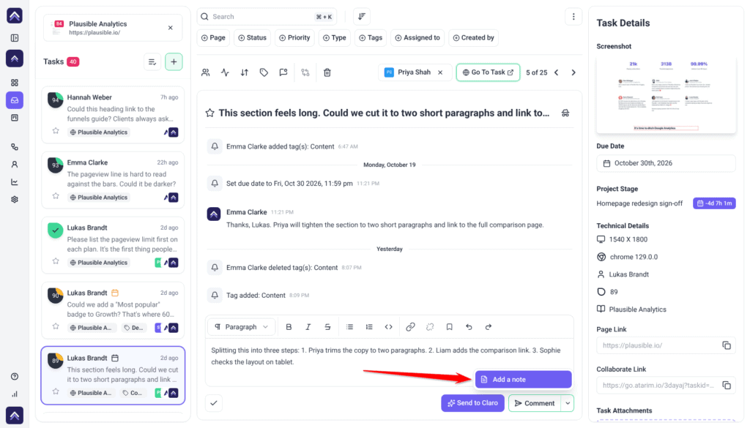This screenshot has width=750, height=428.
Task: Click the -4d 7h 1m project stage badge
Action: click(714, 203)
